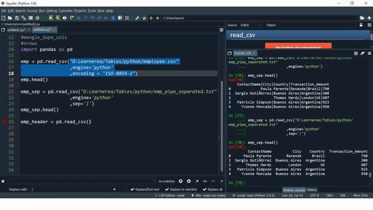Image resolution: width=373 pixels, height=210 pixels.
Task: Save all files from toolbar
Action: [x=23, y=18]
